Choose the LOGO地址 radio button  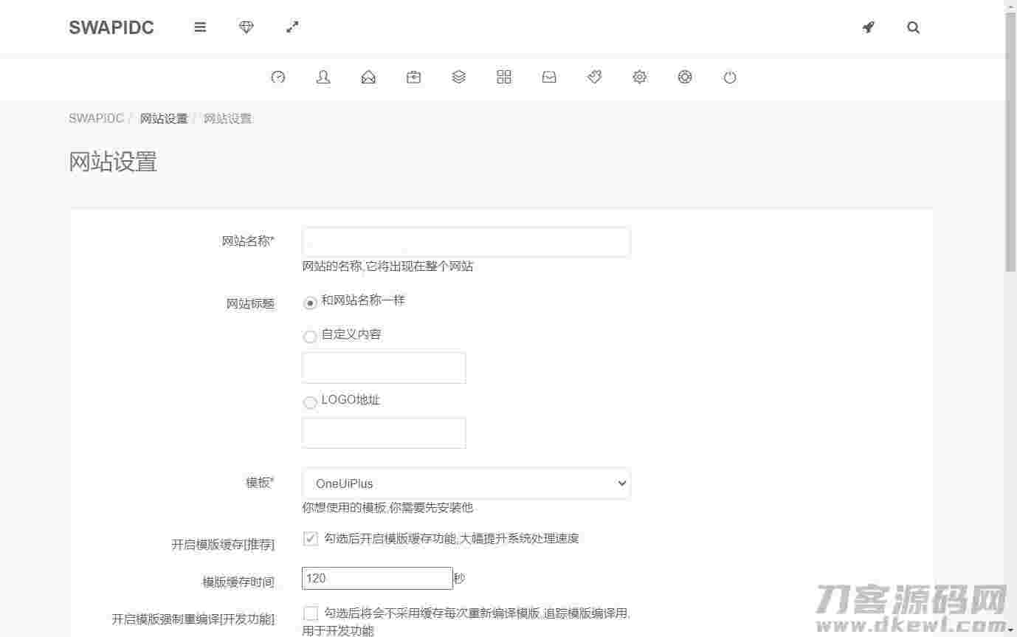pyautogui.click(x=310, y=402)
